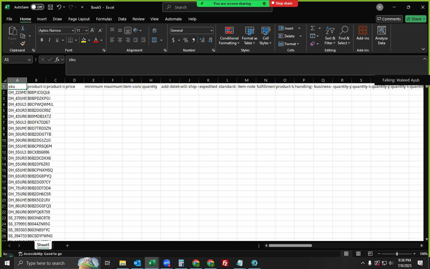Open the General number format dropdown
Image resolution: width=430 pixels, height=269 pixels.
(x=211, y=30)
